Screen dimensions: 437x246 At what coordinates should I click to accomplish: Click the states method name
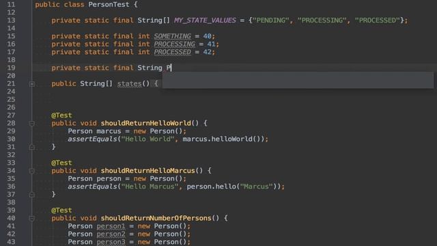(x=129, y=83)
